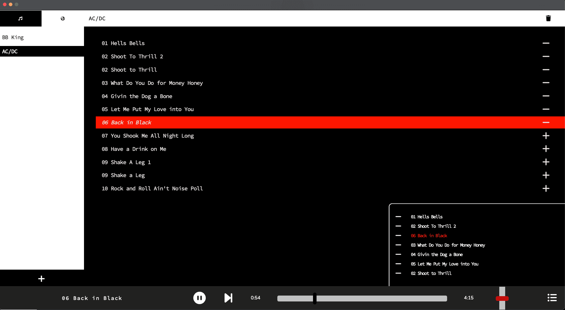Remove 04 Givin the Dog a Bone in queue panel
The height and width of the screenshot is (310, 565).
pyautogui.click(x=398, y=254)
